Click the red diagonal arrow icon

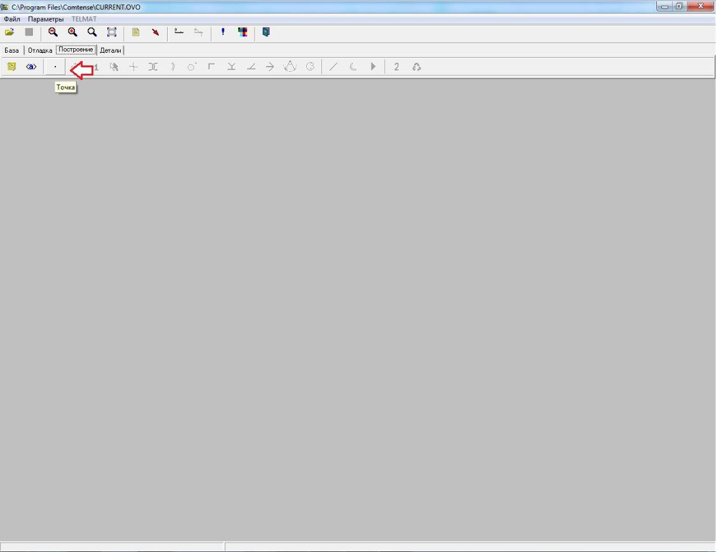tap(155, 32)
